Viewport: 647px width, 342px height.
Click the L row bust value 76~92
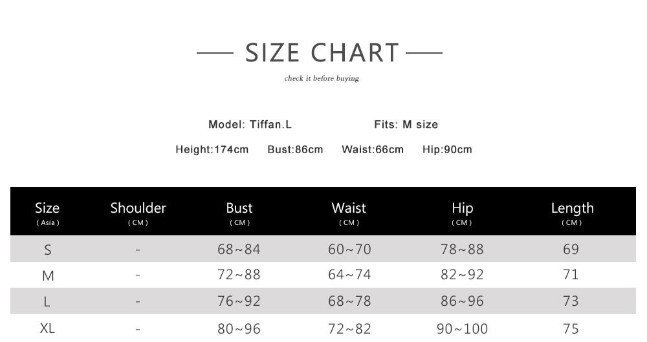(239, 301)
